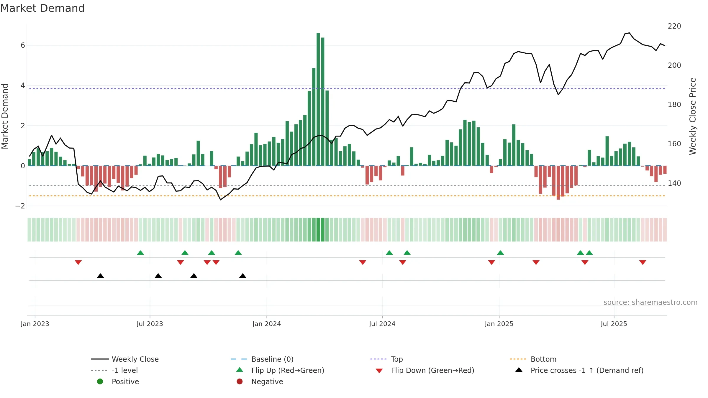Screen dimensions: 708x398
Task: Select the black price-cross marker just after Jul 2023
Action: pos(158,276)
